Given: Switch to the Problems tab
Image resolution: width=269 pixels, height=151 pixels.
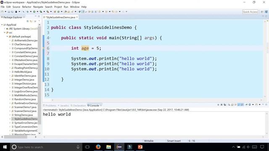Looking at the screenshot, I should (50, 105).
